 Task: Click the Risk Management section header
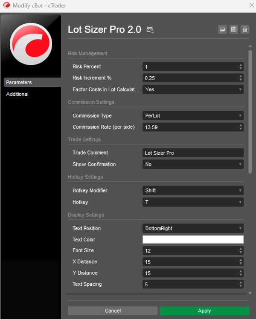(x=87, y=54)
